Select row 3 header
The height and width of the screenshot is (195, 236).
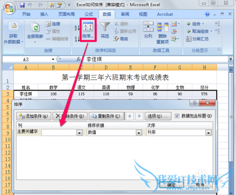click(x=8, y=94)
